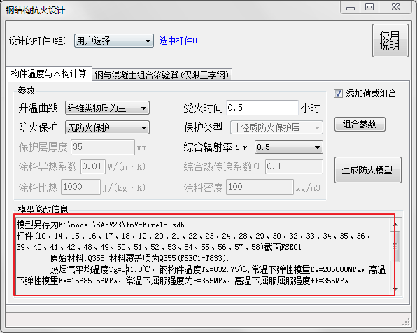
Task: Expand 综合辐射率 dropdown showing 0.5
Action: 289,147
